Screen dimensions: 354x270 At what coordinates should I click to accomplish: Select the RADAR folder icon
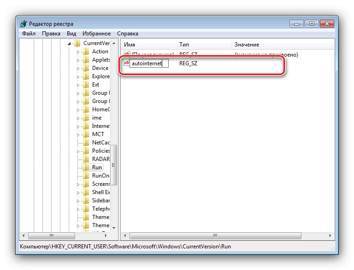click(86, 159)
